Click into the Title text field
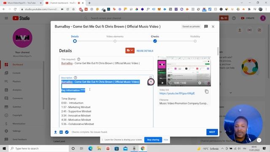The width and height of the screenshot is (270, 152). (106, 64)
